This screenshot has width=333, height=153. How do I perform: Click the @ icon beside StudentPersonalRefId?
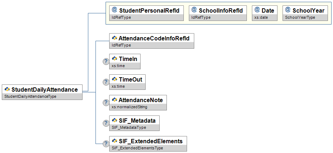pyautogui.click(x=115, y=10)
